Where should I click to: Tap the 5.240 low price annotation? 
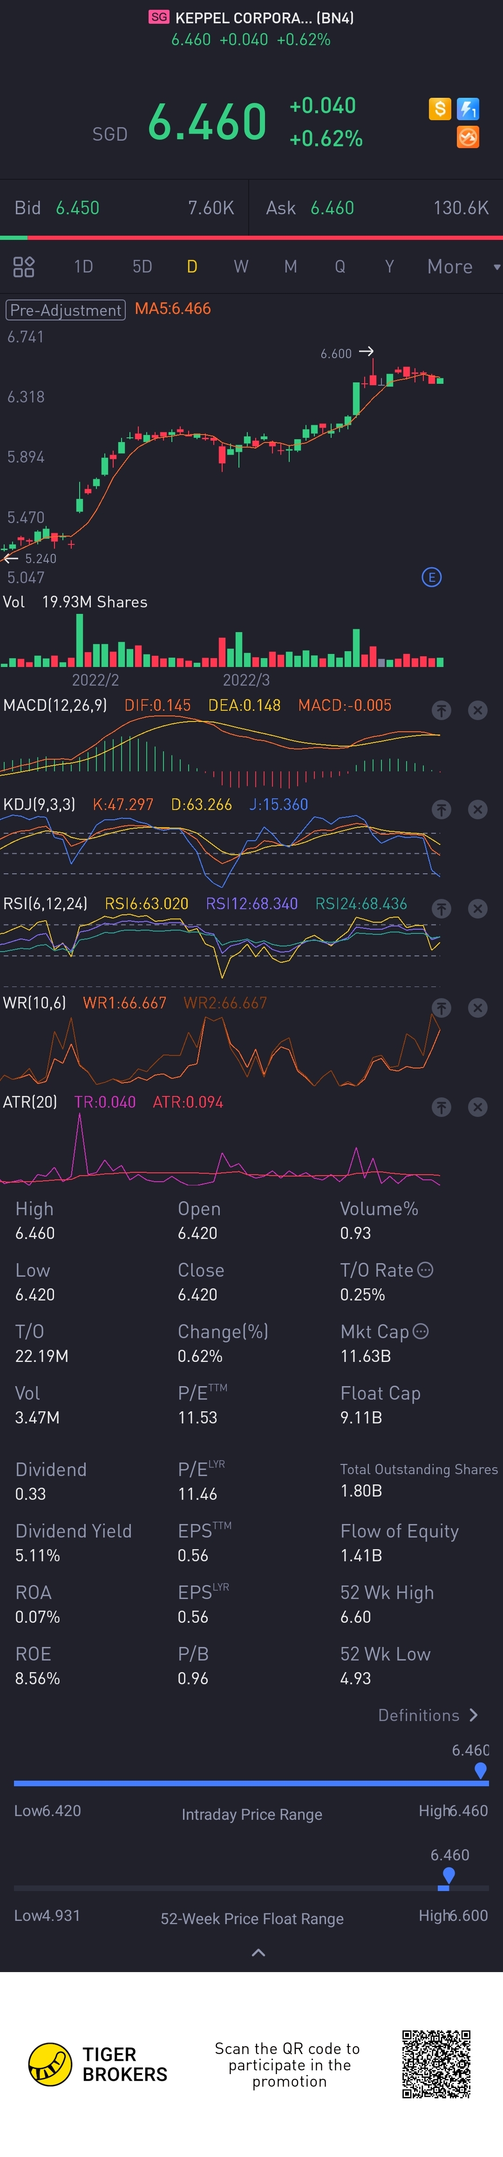pos(40,558)
